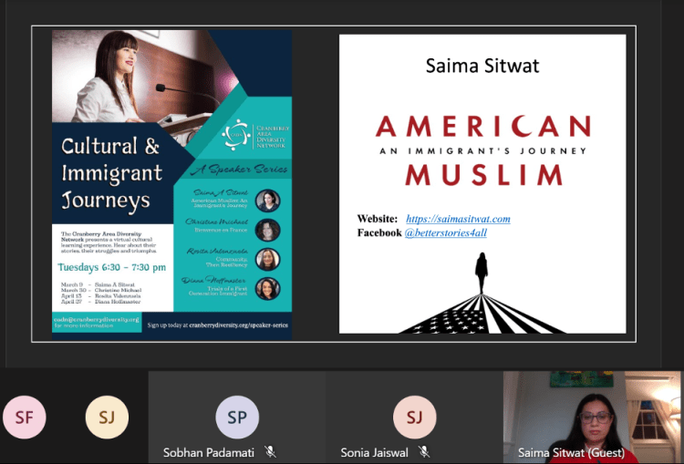Select the SP avatar of Sobhan Padamati
684x464 pixels.
(x=237, y=418)
